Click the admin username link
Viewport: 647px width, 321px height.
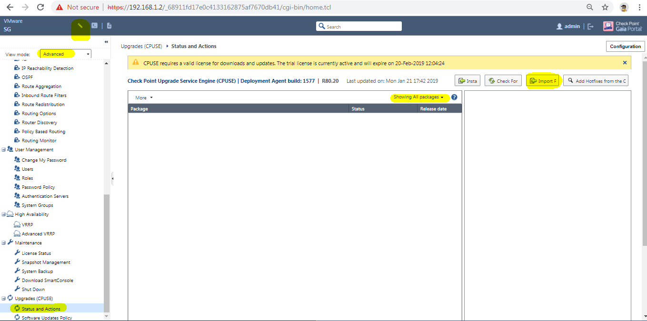pyautogui.click(x=572, y=27)
